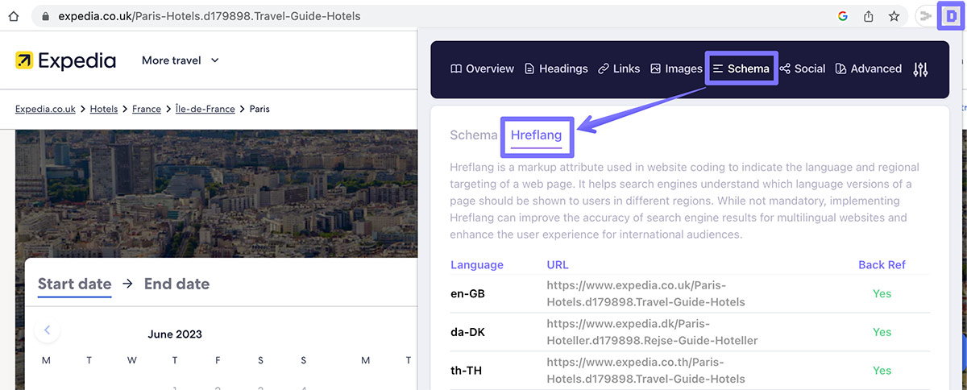Click the en-GB language cell
Image resolution: width=967 pixels, height=390 pixels.
pyautogui.click(x=468, y=294)
